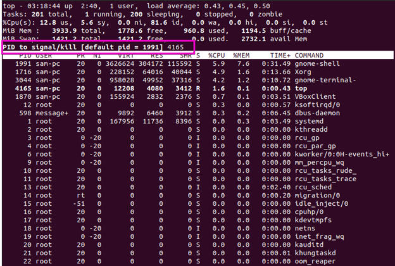
Task: Click the 2732.1 avail Mem value
Action: [253, 39]
